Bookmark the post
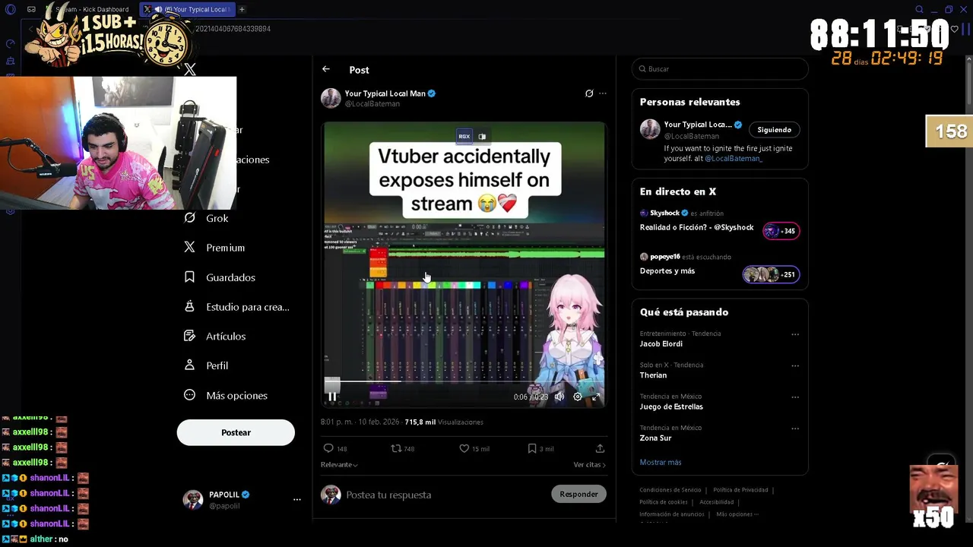Image resolution: width=973 pixels, height=547 pixels. (x=532, y=448)
